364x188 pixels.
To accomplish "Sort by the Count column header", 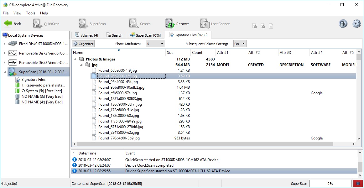I will [203, 53].
